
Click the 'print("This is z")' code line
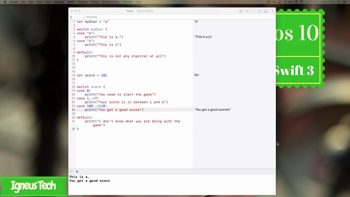103,45
